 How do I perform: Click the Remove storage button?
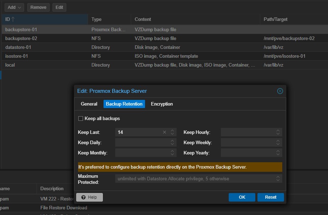coord(38,7)
